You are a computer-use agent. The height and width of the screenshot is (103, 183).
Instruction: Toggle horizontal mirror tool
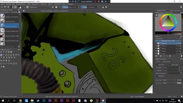(103, 7)
